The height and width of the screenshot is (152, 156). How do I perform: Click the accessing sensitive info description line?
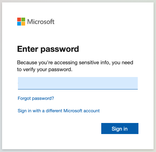75,63
